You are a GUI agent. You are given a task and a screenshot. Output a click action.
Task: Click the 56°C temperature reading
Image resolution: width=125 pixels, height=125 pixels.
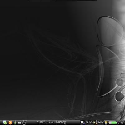[x=101, y=122]
